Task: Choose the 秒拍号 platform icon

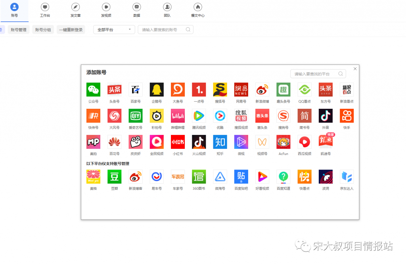Action: [x=157, y=116]
